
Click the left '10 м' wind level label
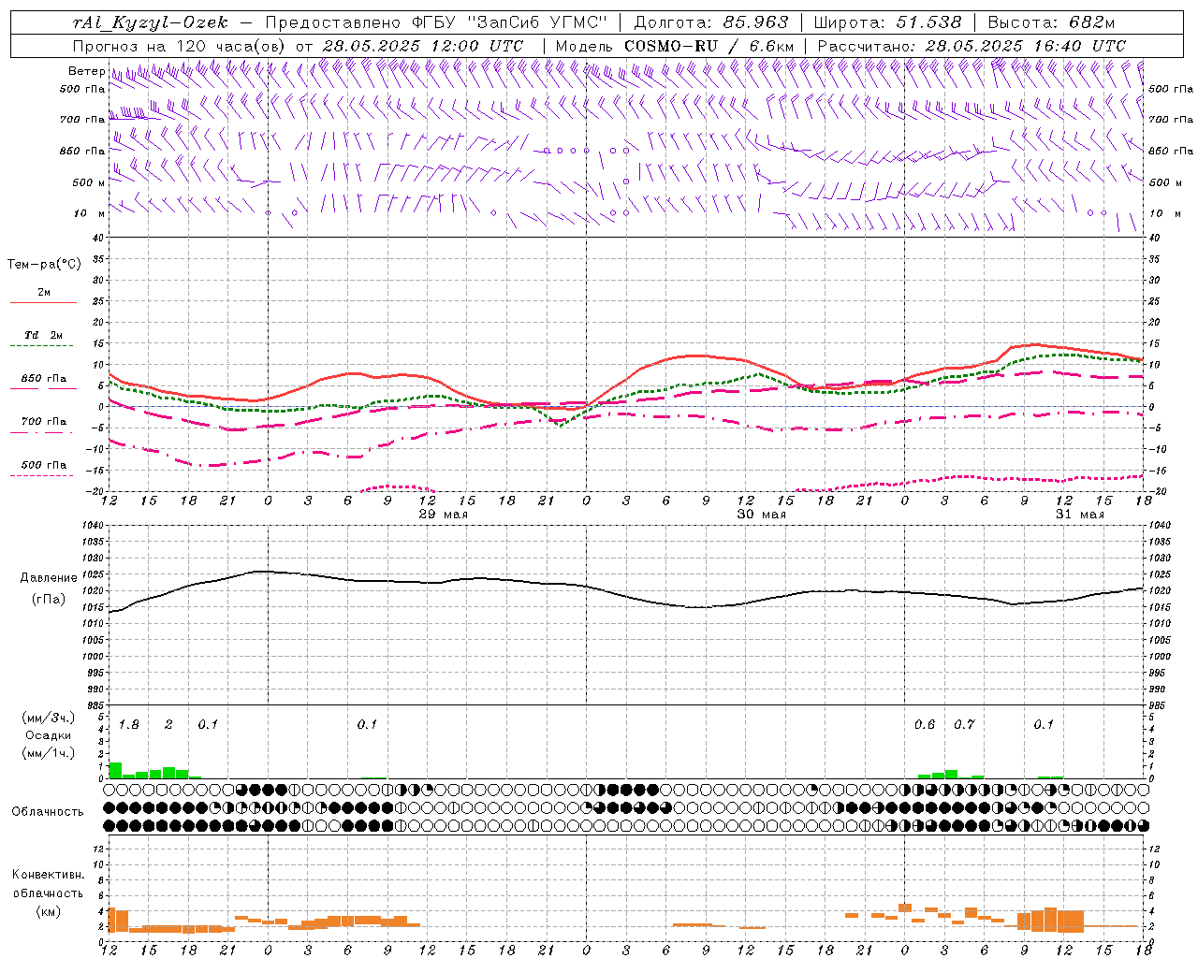(89, 213)
